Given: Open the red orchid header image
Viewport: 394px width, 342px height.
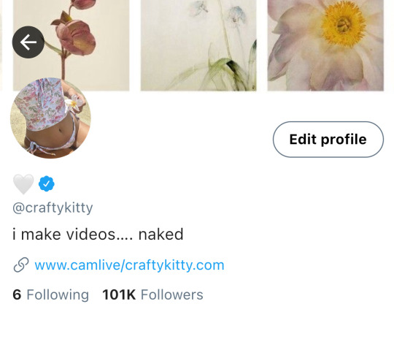Looking at the screenshot, I should coord(71,45).
